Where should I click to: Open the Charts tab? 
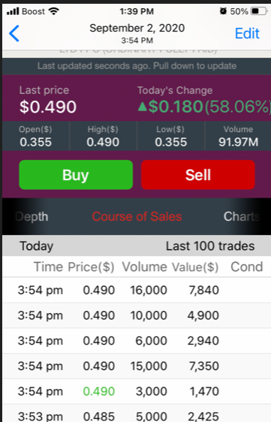pos(242,216)
